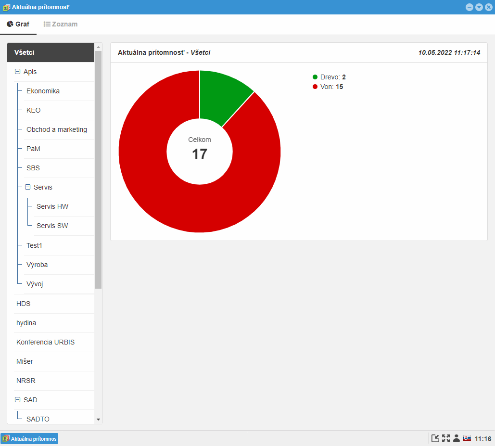Click the show desktop icon in taskbar
The height and width of the screenshot is (446, 495).
435,438
